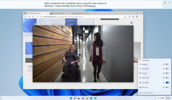
Task: Close the live captions bar
Action: pos(169,2)
